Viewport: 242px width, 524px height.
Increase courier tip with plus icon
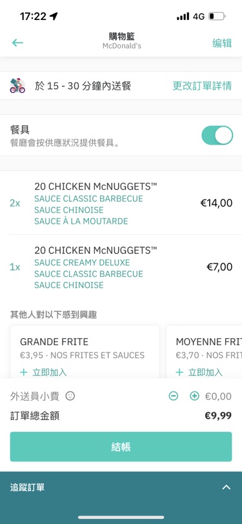coord(194,396)
